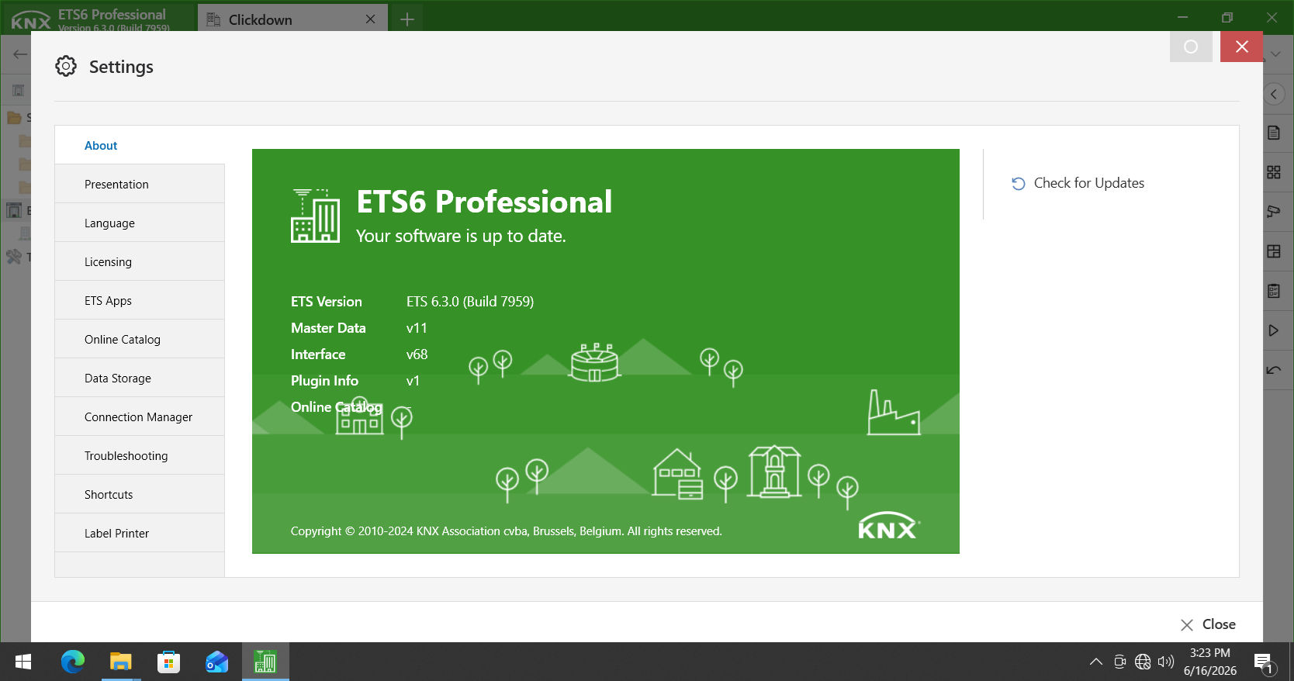Open the table layout icon in right sidebar

coord(1274,251)
